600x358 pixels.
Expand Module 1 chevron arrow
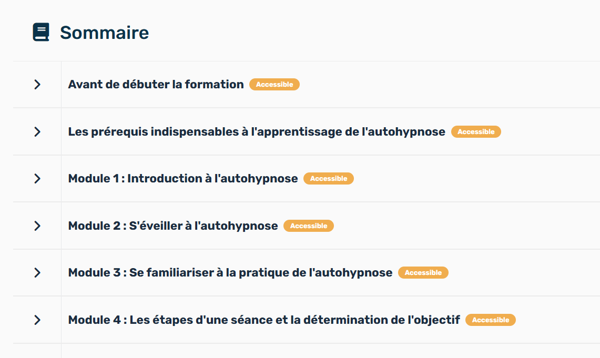point(37,179)
